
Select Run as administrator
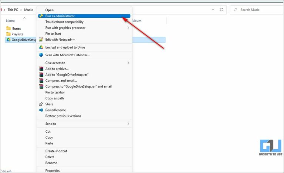[84, 16]
